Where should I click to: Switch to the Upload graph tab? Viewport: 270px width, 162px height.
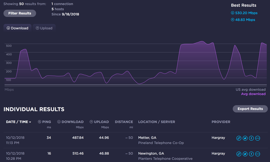[44, 28]
